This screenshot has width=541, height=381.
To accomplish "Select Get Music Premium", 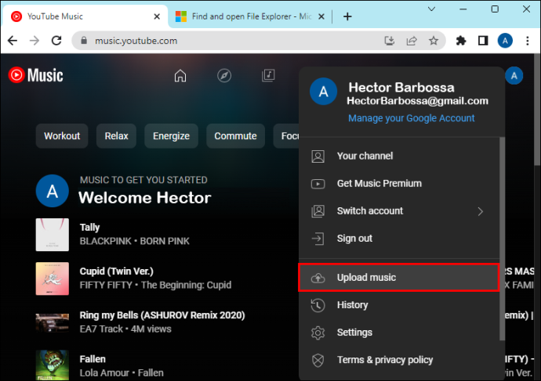I will pyautogui.click(x=399, y=183).
